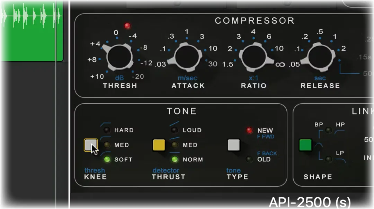Click the +10 threshold scale mark
This screenshot has width=374, height=209.
(97, 77)
